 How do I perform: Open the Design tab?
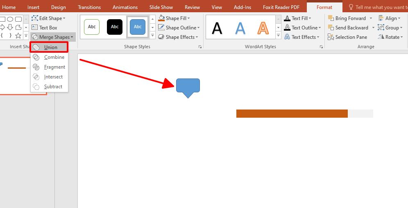tap(59, 7)
